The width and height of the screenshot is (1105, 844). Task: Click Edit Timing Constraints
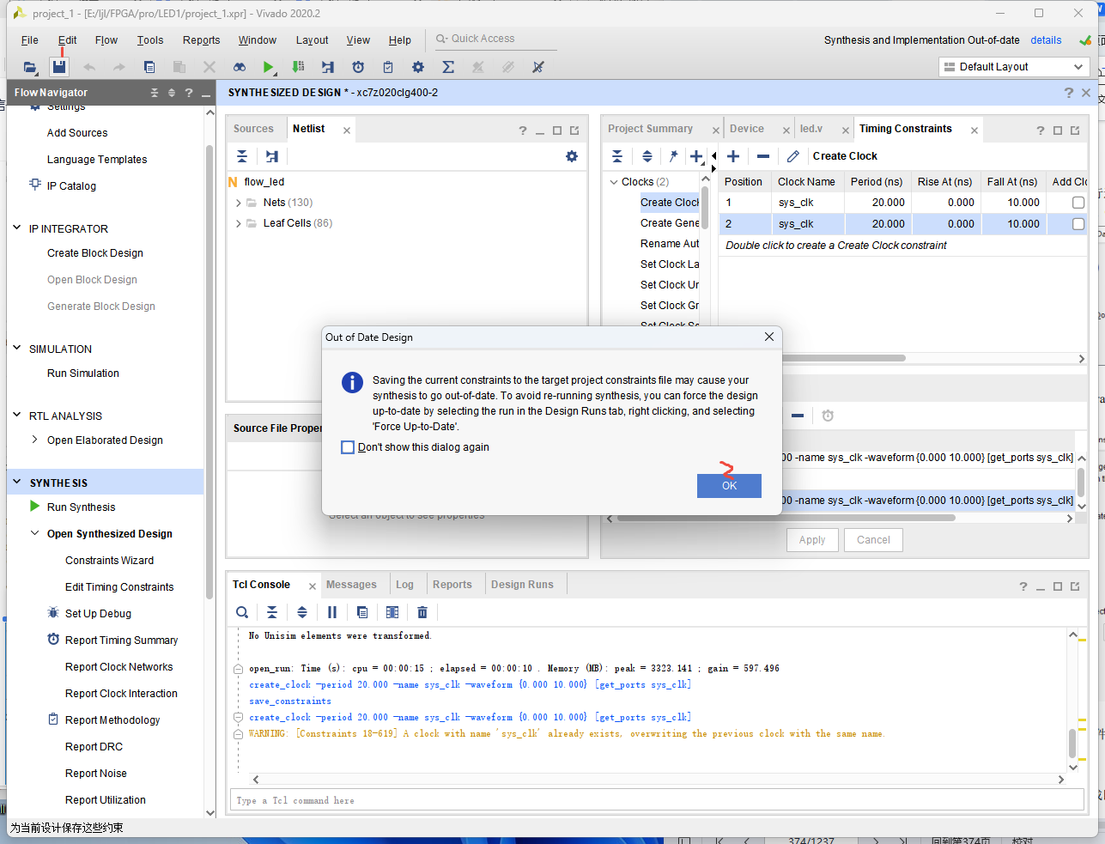119,587
